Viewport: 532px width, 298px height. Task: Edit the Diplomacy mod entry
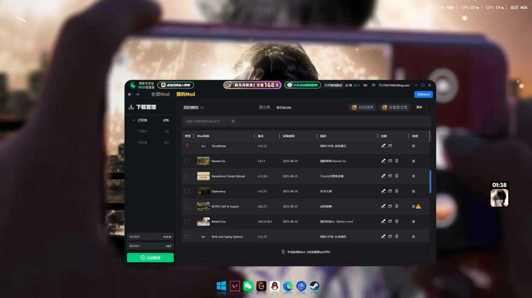click(x=383, y=191)
